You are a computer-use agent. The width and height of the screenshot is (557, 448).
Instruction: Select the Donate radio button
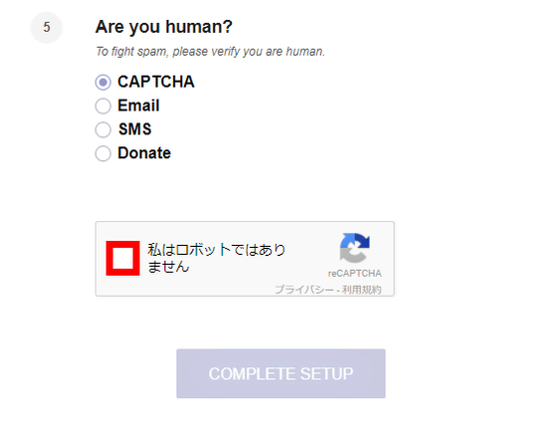pos(103,153)
